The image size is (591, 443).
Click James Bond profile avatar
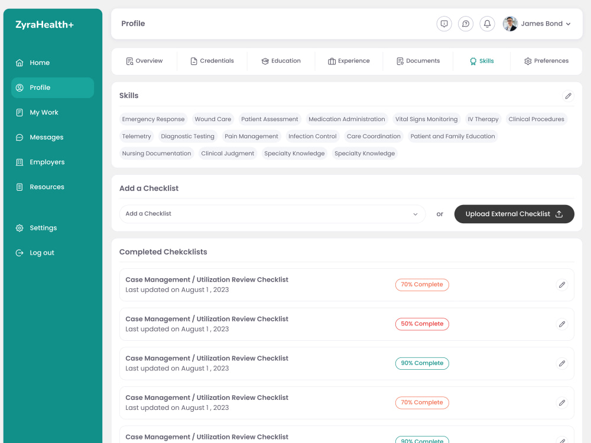coord(510,24)
